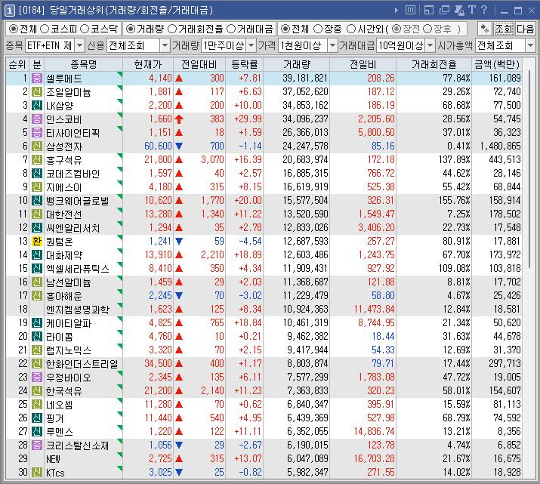Viewport: 540px width, 484px height.
Task: Toggle the pin-lock icon in title bar
Action: click(459, 11)
